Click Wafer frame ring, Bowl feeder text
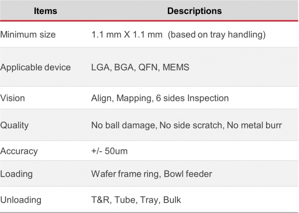Screen dimensions: 299x213 (x=151, y=174)
